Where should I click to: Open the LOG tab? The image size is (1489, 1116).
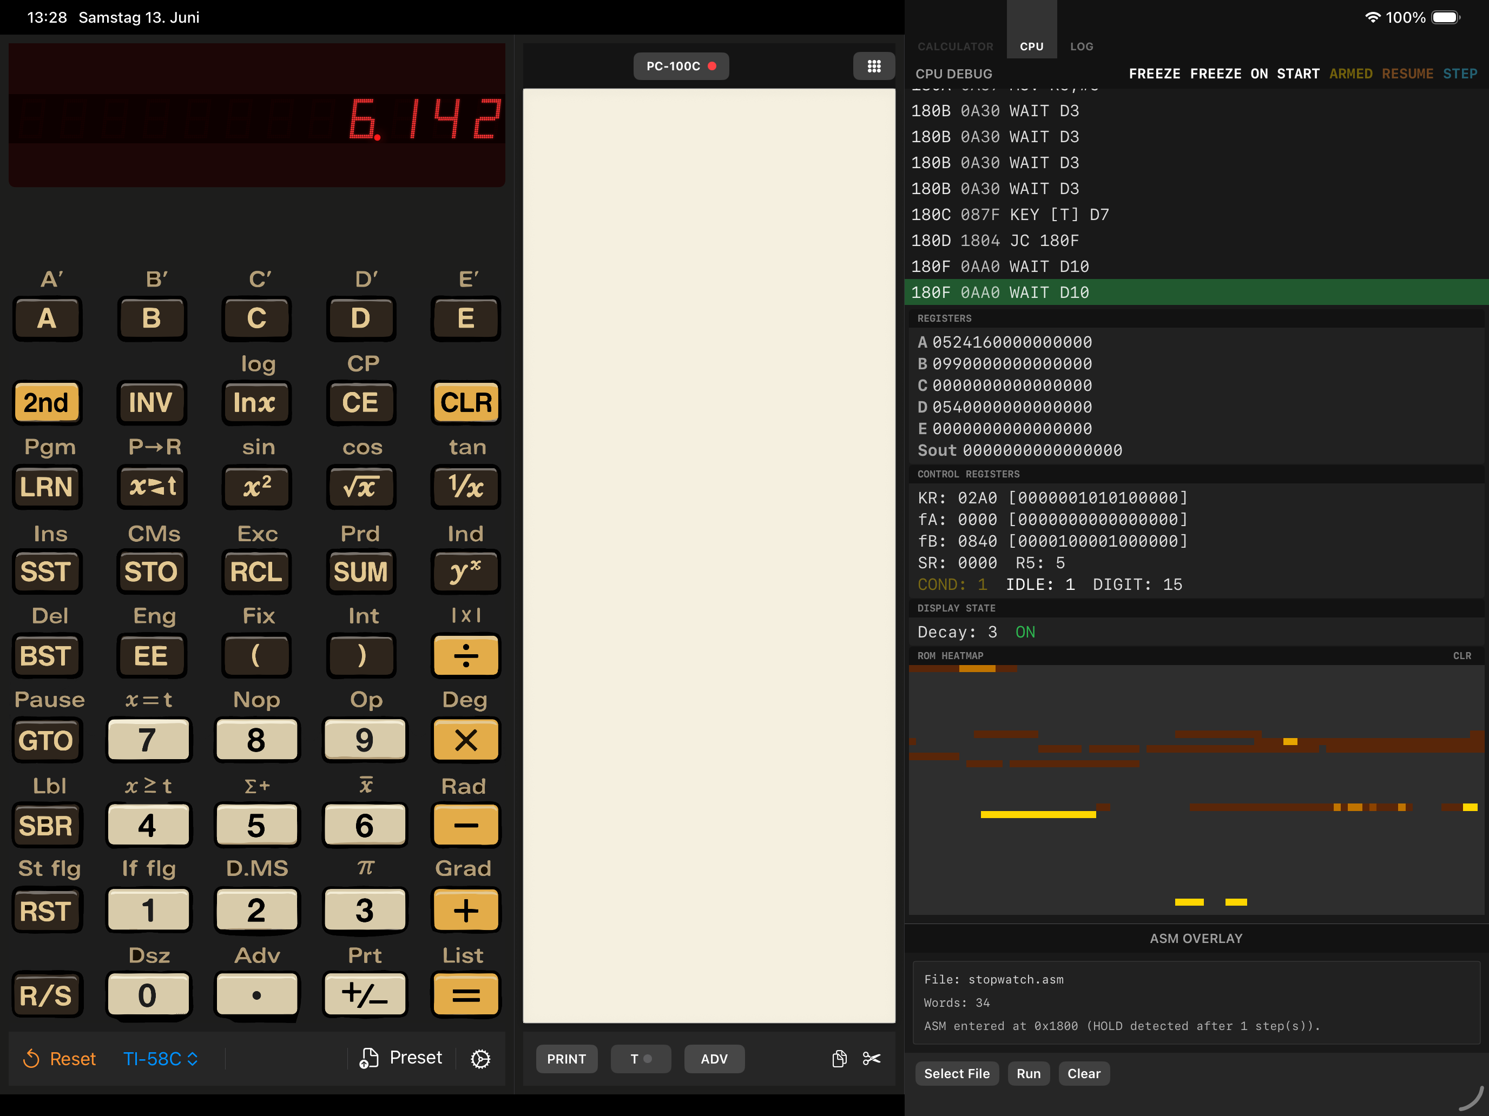point(1081,46)
